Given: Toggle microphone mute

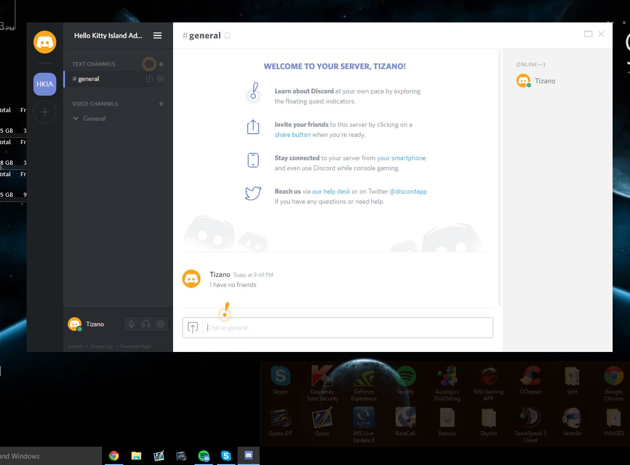Looking at the screenshot, I should [131, 324].
